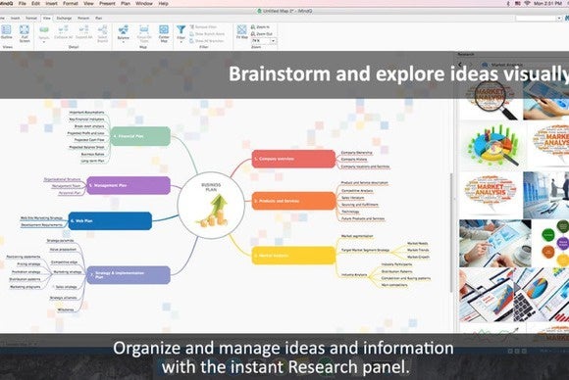The image size is (569, 380).
Task: Switch to Outline view icon
Action: pos(7,29)
